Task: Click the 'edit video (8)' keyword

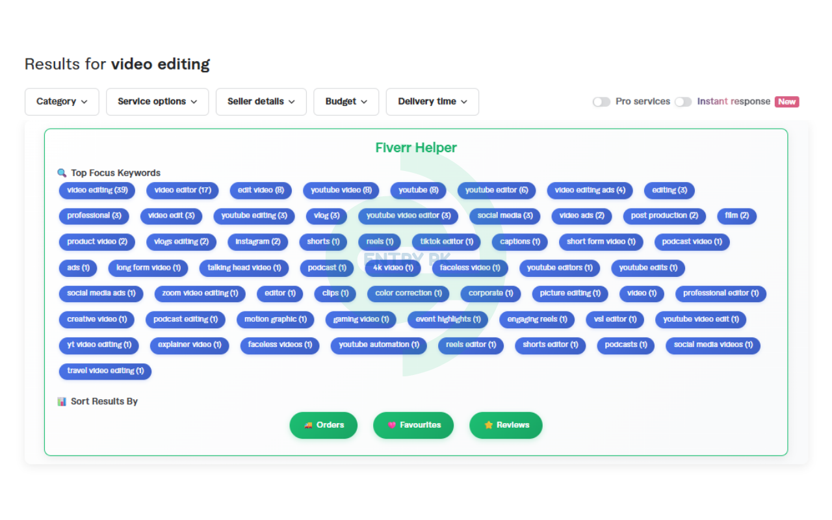Action: tap(261, 190)
